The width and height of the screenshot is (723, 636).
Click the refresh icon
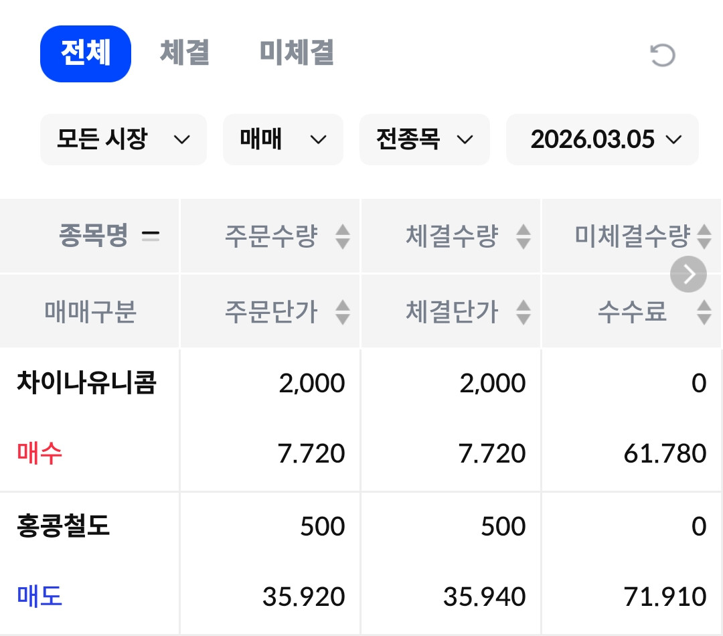point(663,55)
